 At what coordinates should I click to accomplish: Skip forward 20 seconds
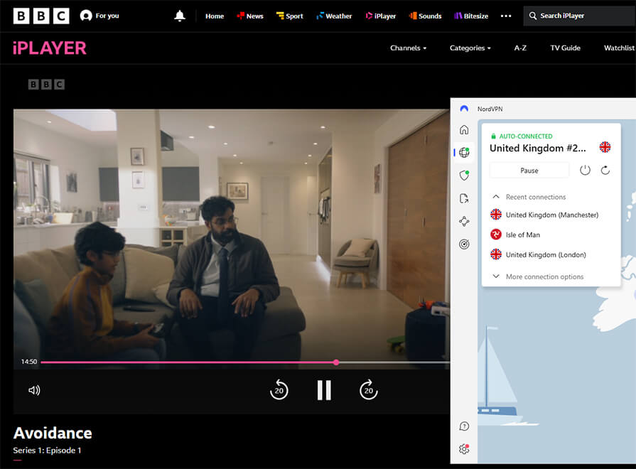point(368,390)
